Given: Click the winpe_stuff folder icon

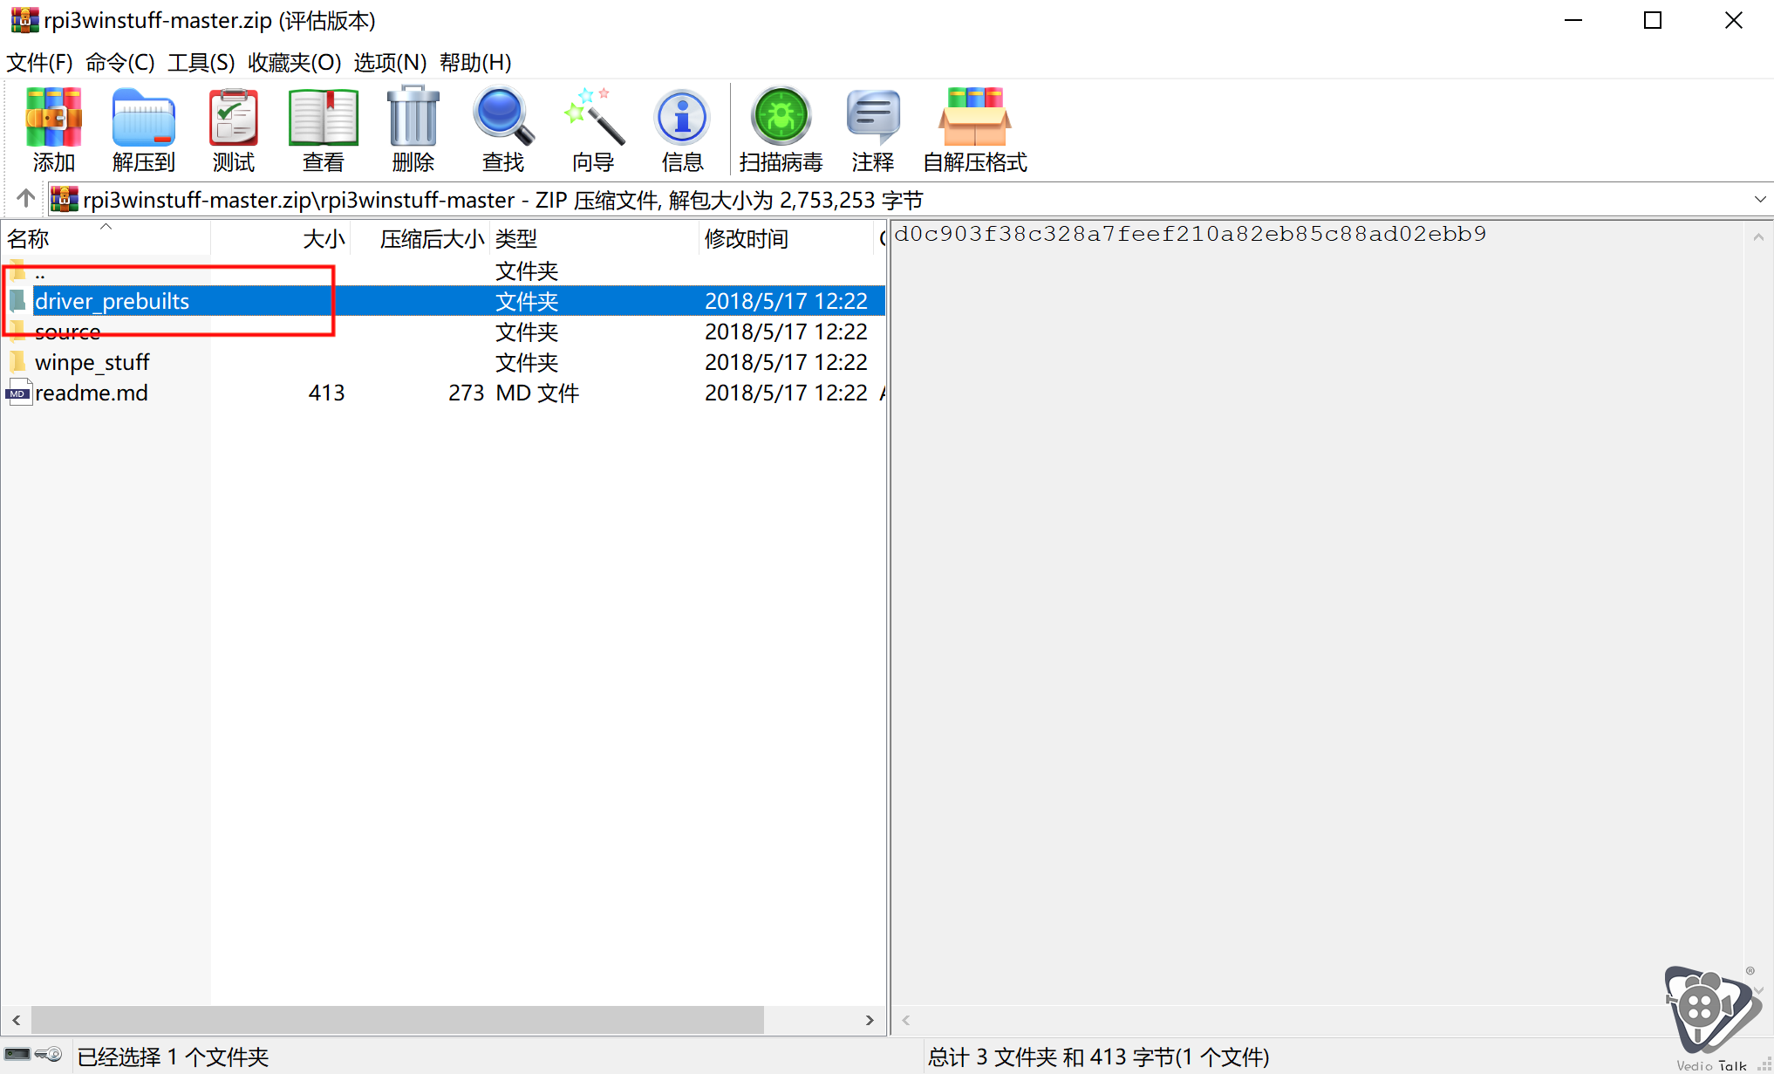Looking at the screenshot, I should (18, 361).
